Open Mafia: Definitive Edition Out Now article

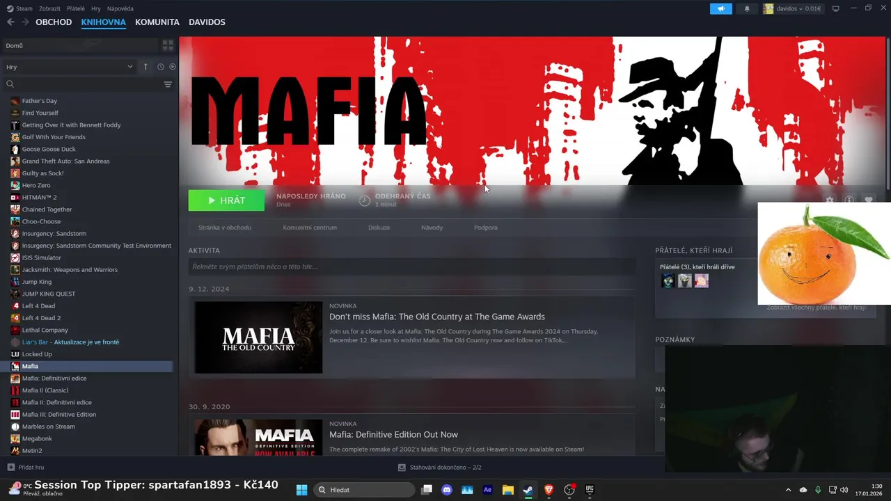pos(393,434)
